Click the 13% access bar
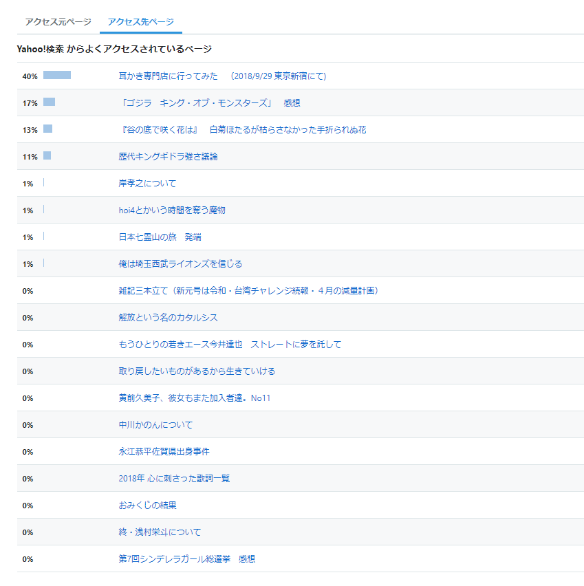 48,129
